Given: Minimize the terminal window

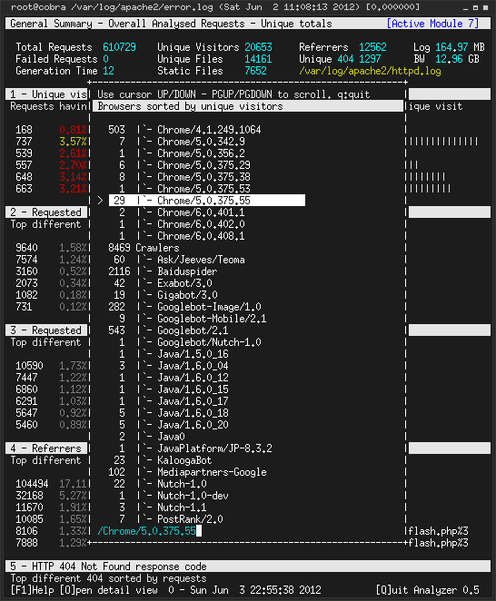Looking at the screenshot, I should pyautogui.click(x=466, y=7).
